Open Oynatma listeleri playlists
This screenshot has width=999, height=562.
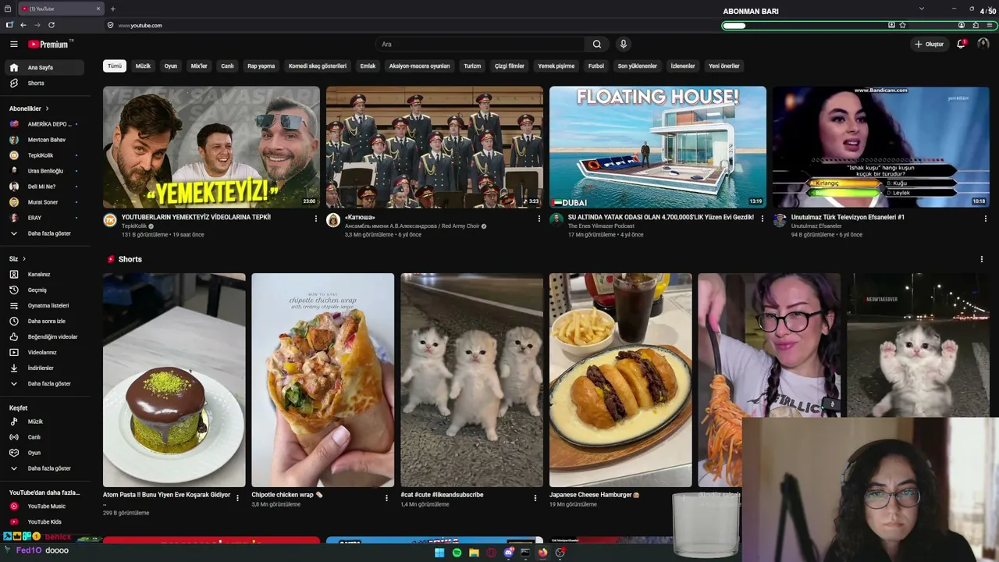tap(44, 306)
